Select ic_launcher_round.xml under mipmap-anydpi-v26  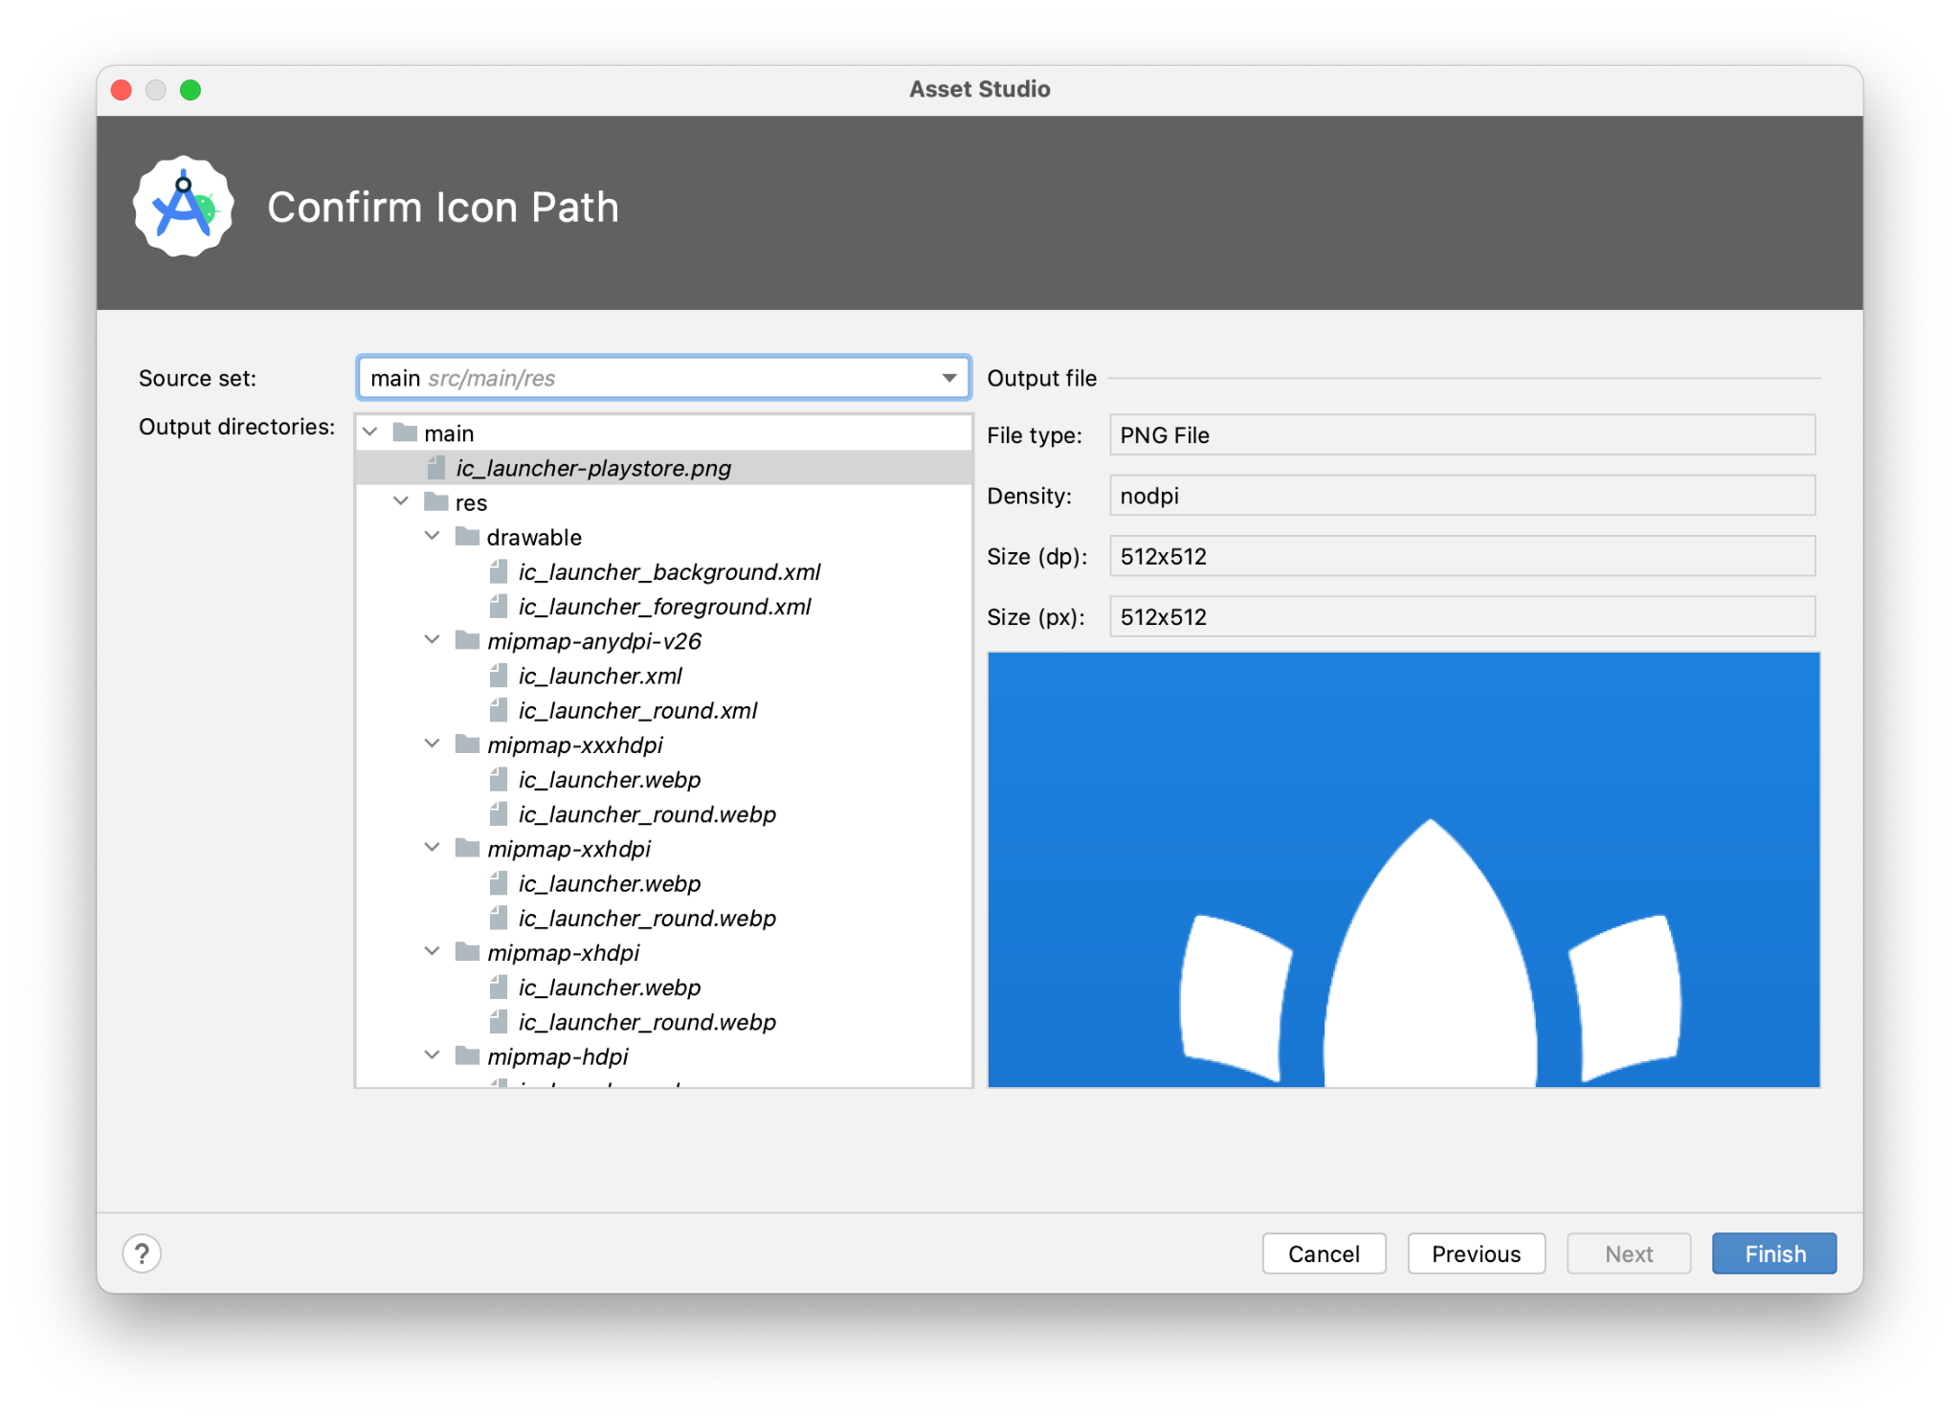tap(637, 710)
